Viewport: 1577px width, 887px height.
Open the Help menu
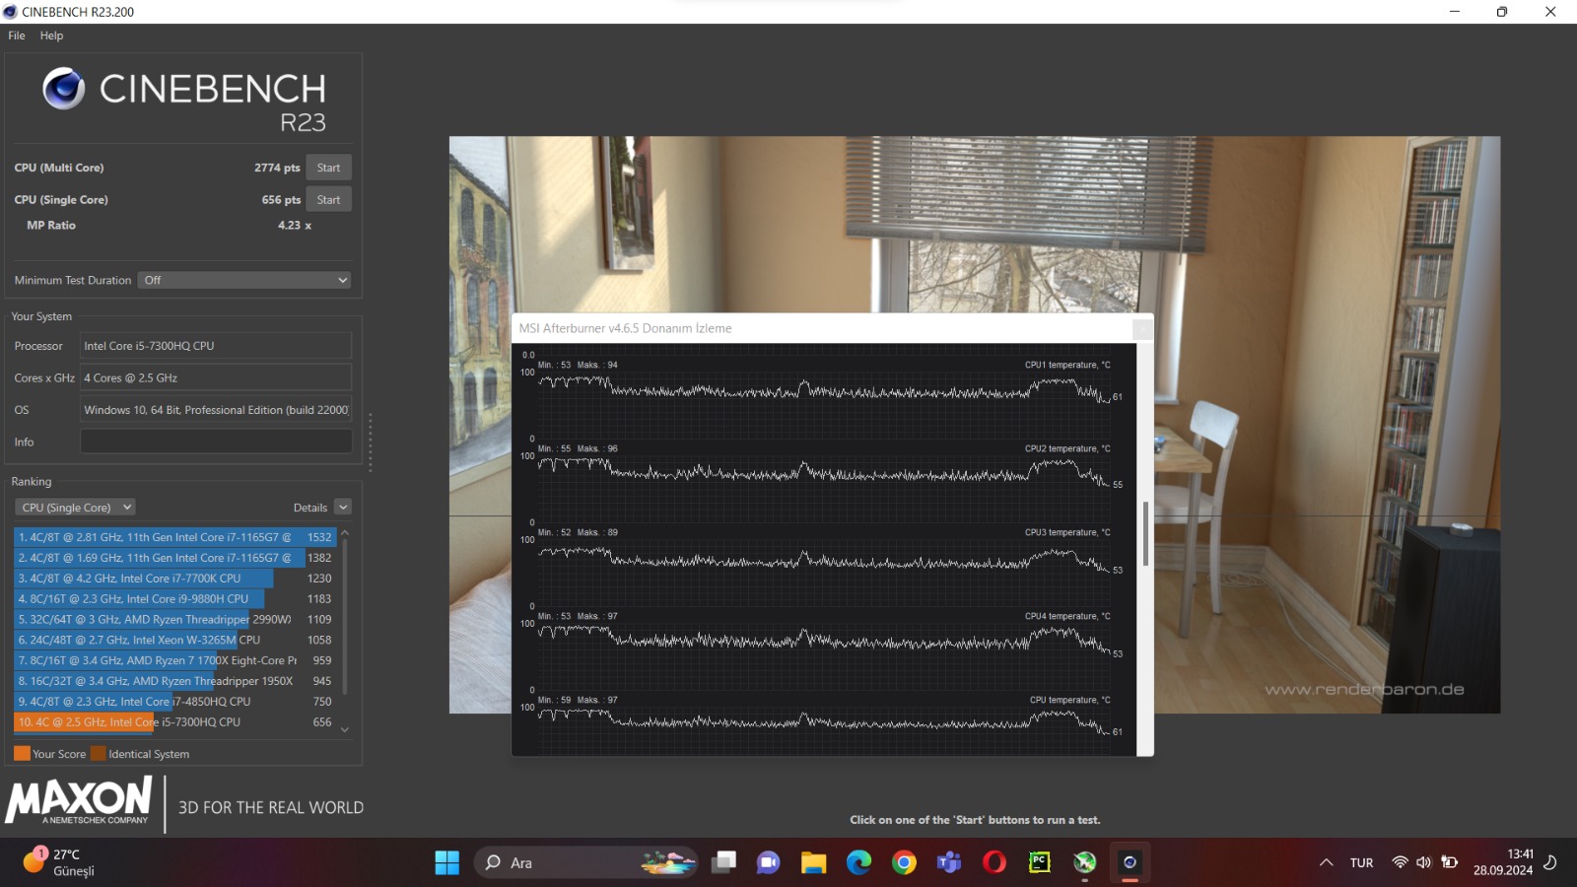[x=51, y=35]
